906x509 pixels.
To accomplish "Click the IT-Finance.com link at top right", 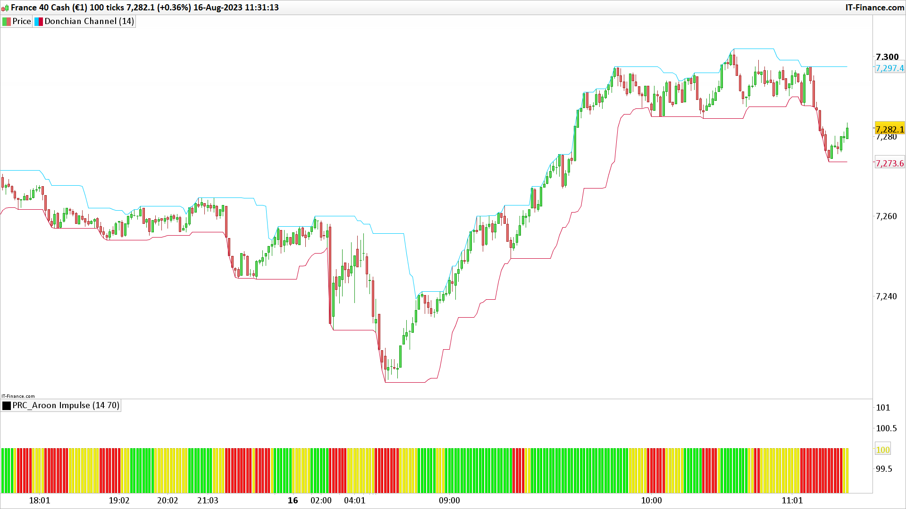I will click(x=874, y=8).
